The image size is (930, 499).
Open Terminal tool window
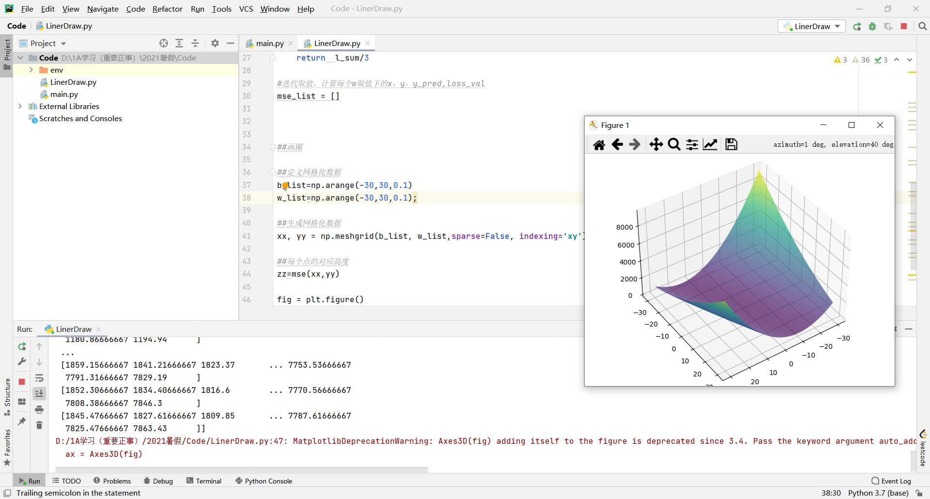tap(204, 481)
